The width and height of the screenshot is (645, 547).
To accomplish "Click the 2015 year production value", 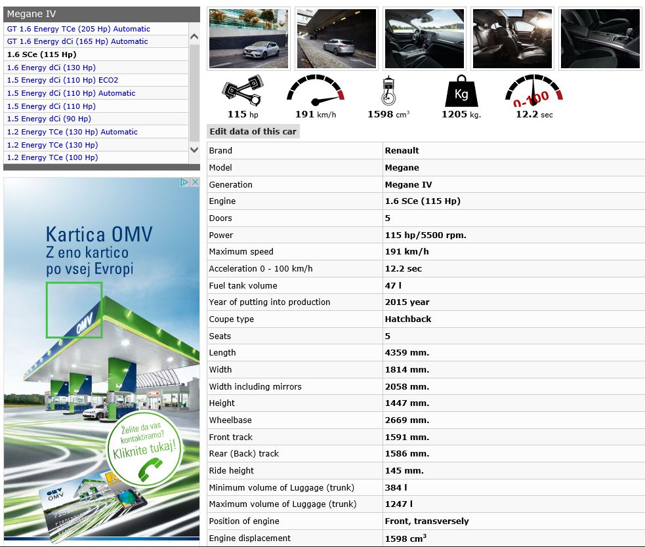I will (x=407, y=302).
